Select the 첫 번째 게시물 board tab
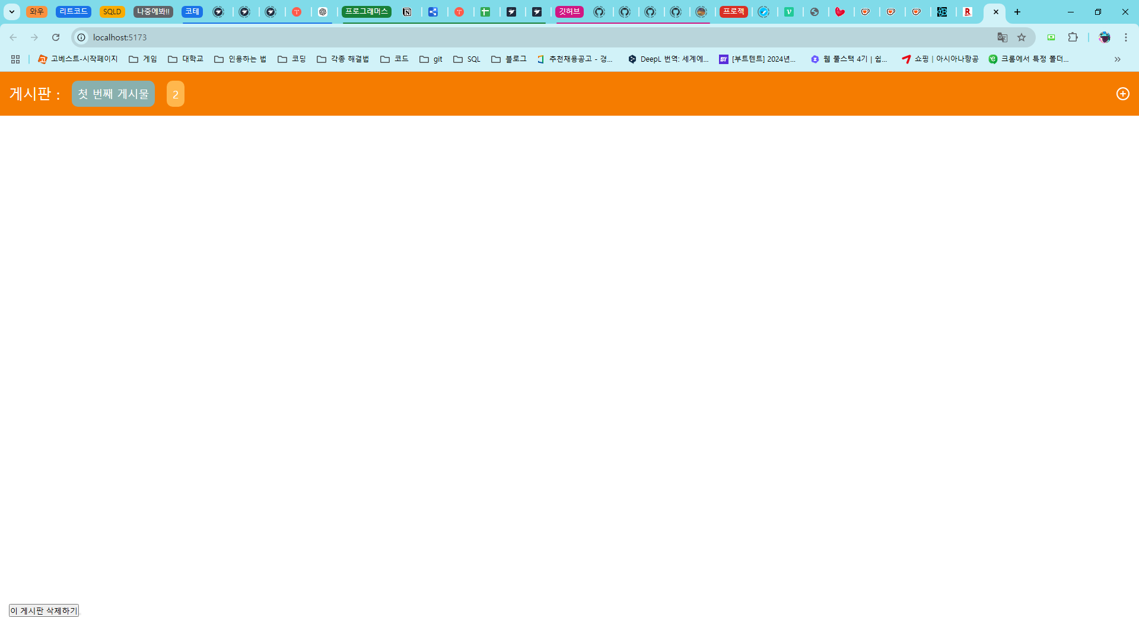Viewport: 1139px width, 617px height. pyautogui.click(x=113, y=94)
